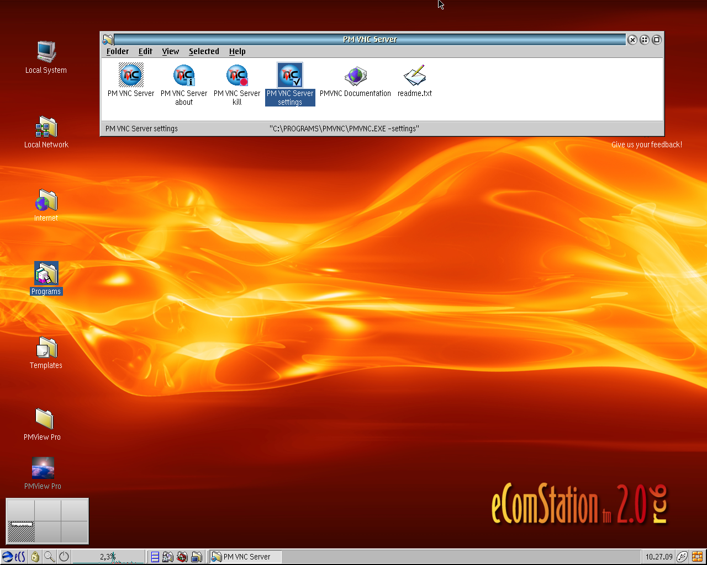This screenshot has height=565, width=707.
Task: Click the PM VNC Server window title bar
Action: click(x=370, y=39)
